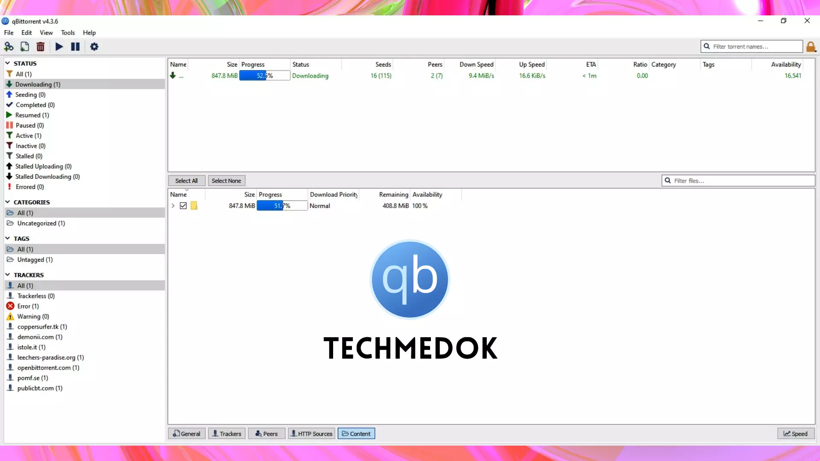Viewport: 820px width, 461px height.
Task: Select the Seeding (0) status filter
Action: coord(85,94)
